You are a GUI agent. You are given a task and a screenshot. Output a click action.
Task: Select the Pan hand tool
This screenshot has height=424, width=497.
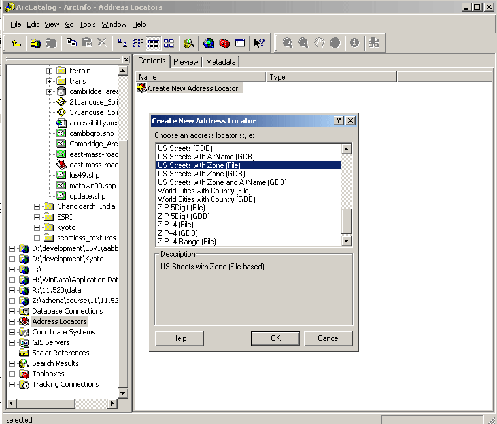pos(319,42)
